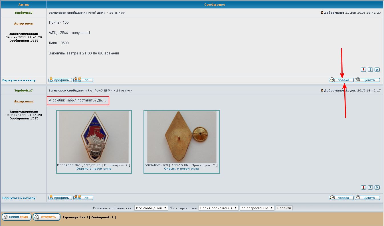Open DSCN4860.JPG badge front thumbnail
Viewport: 384px width, 226px height.
pos(94,137)
